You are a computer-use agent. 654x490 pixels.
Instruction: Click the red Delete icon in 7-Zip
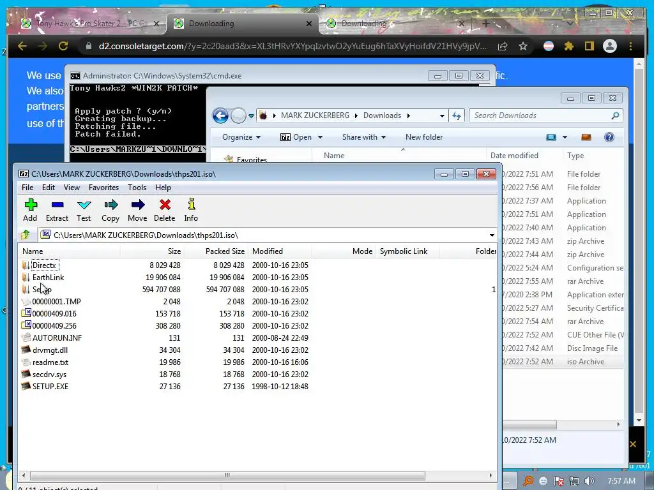coord(165,205)
